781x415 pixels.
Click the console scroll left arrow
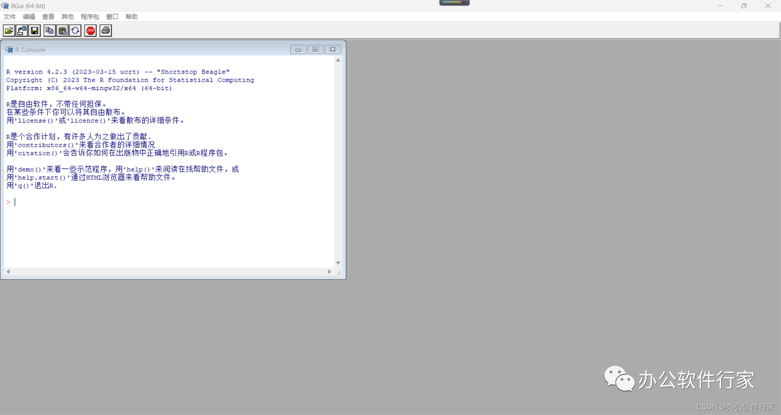pos(8,271)
